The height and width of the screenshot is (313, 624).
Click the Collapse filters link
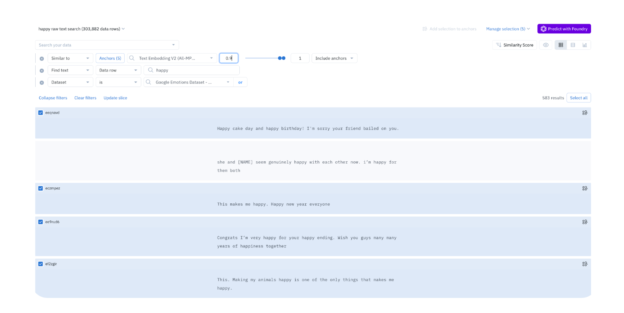[x=53, y=98]
